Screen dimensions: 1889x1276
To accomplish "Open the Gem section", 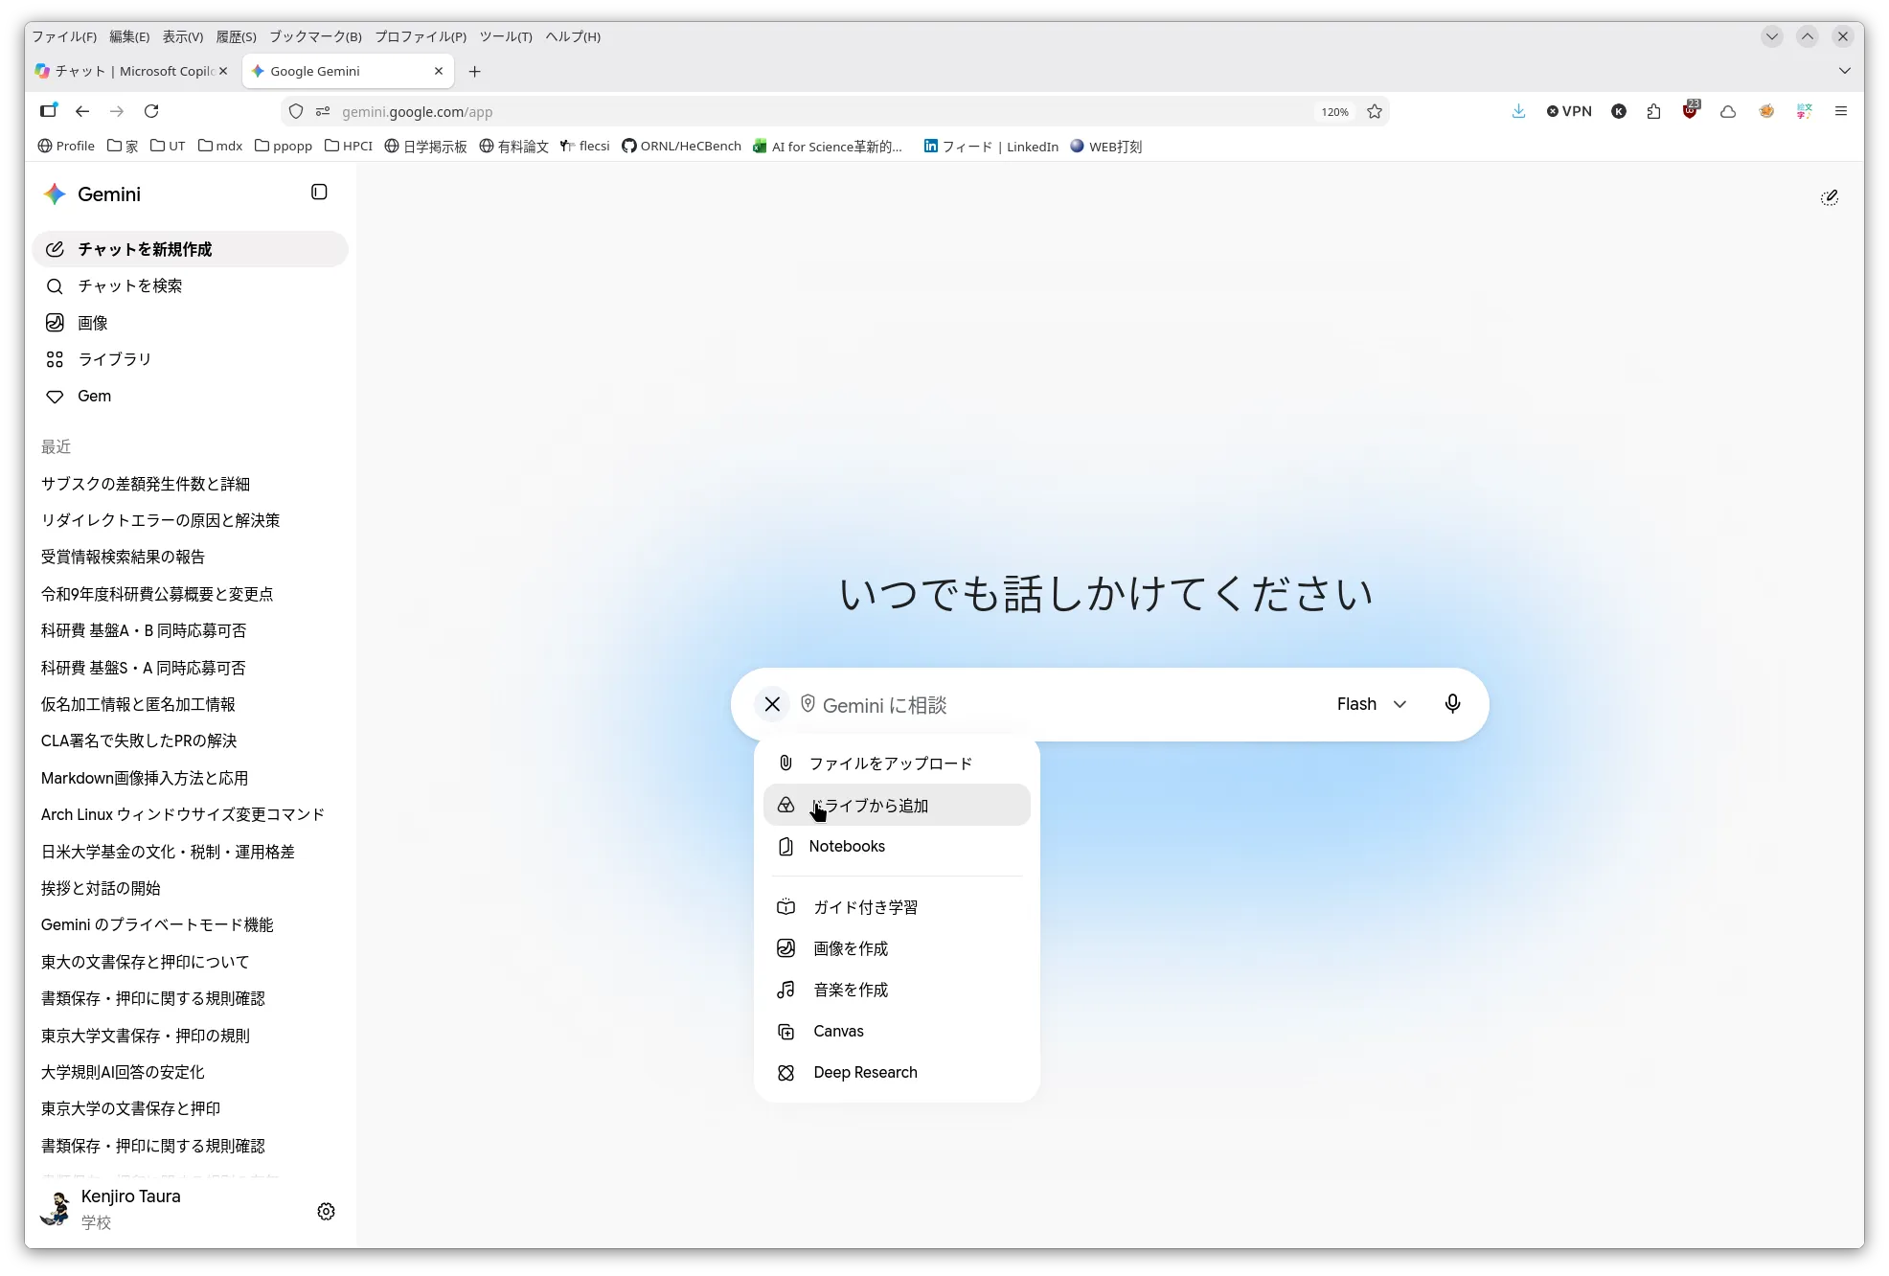I will [x=190, y=396].
